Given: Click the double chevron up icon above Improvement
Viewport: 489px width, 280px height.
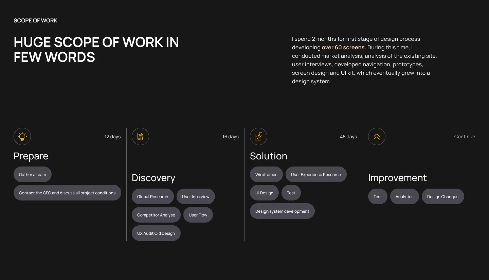Looking at the screenshot, I should (x=377, y=137).
